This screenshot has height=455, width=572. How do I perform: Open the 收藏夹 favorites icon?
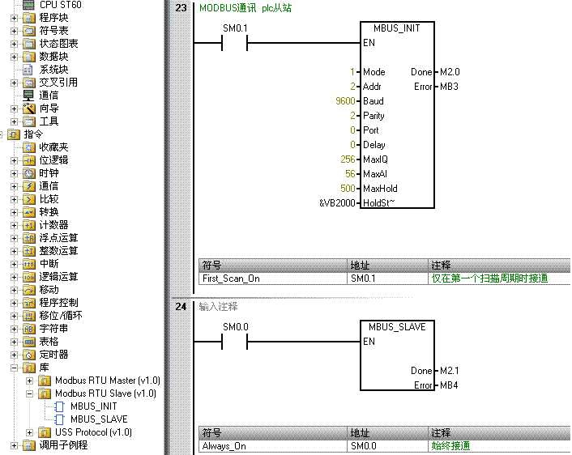point(29,147)
